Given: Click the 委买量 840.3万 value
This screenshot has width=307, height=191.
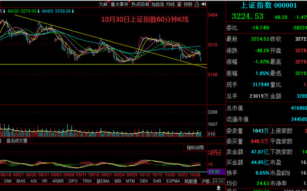Looking at the screenshot, I should 260,141.
